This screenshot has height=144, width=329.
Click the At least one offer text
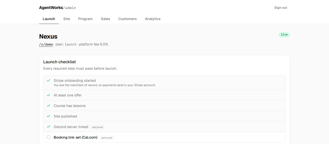click(x=68, y=95)
